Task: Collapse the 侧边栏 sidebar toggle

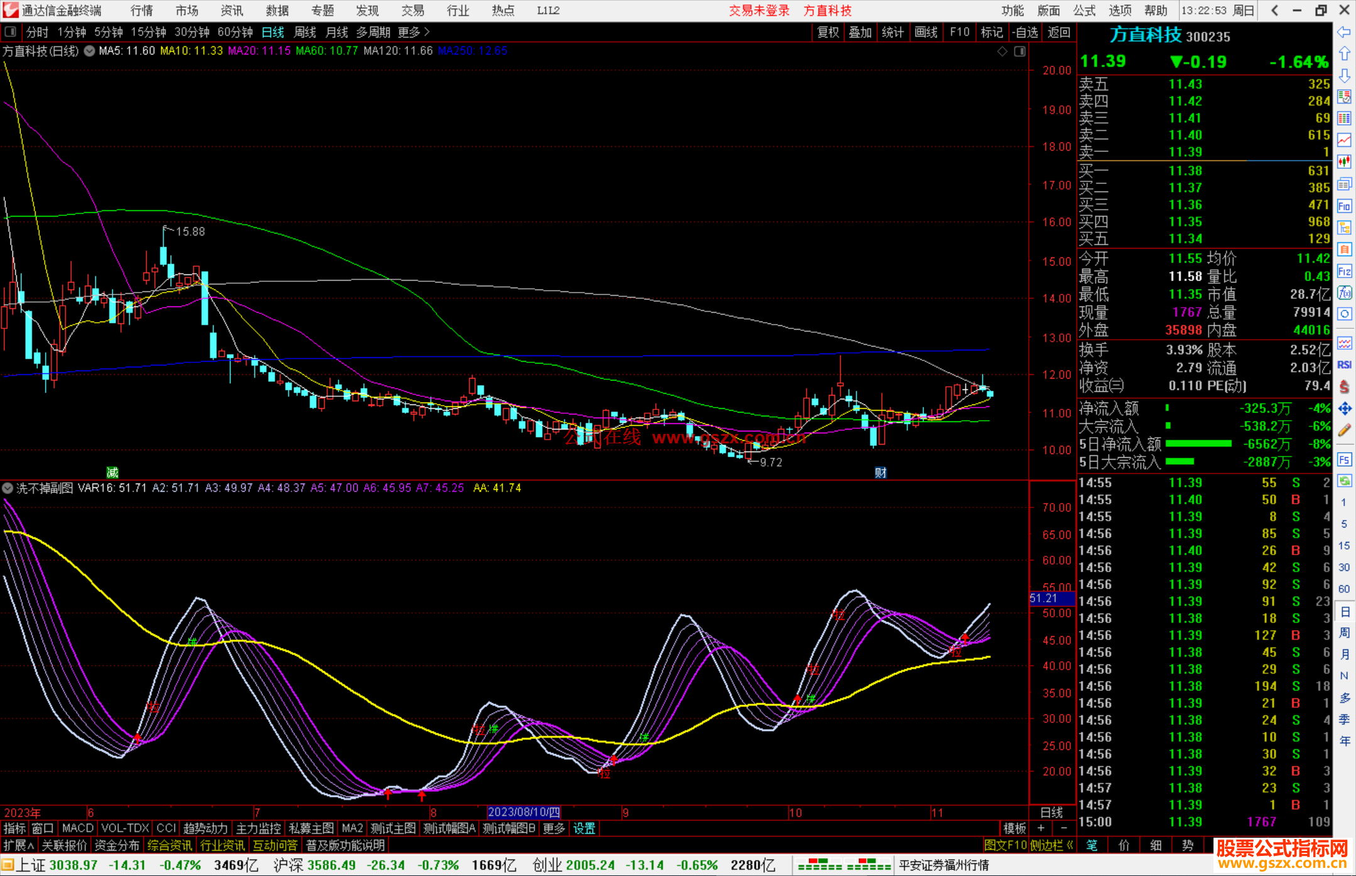Action: tap(1052, 845)
